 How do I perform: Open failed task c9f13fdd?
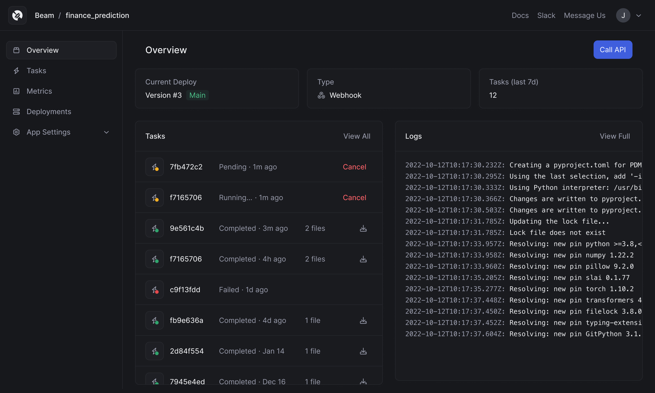tap(185, 290)
